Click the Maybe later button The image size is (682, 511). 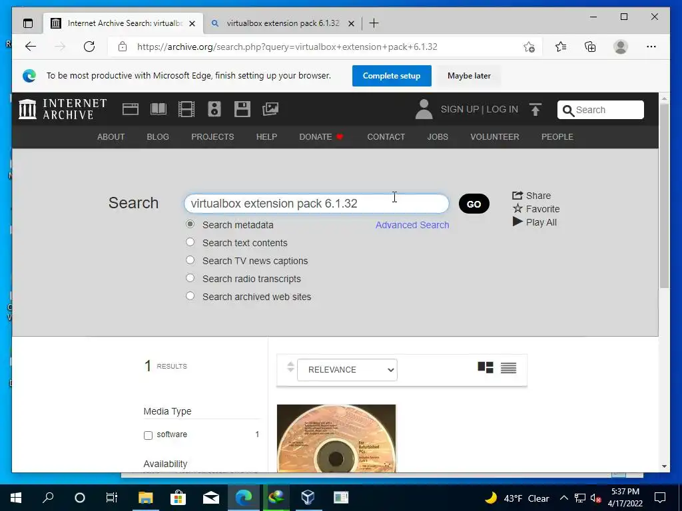pyautogui.click(x=469, y=76)
